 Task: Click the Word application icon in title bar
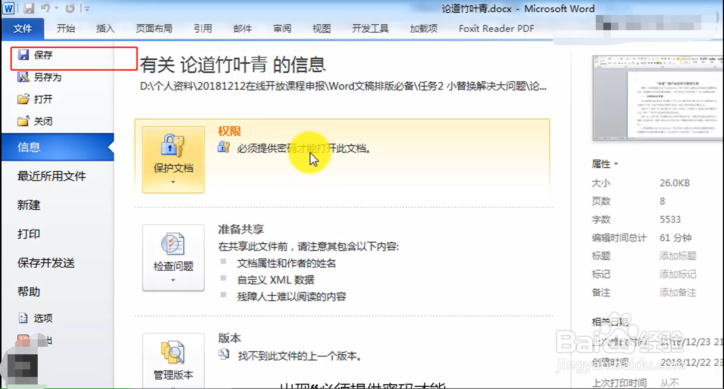8,8
